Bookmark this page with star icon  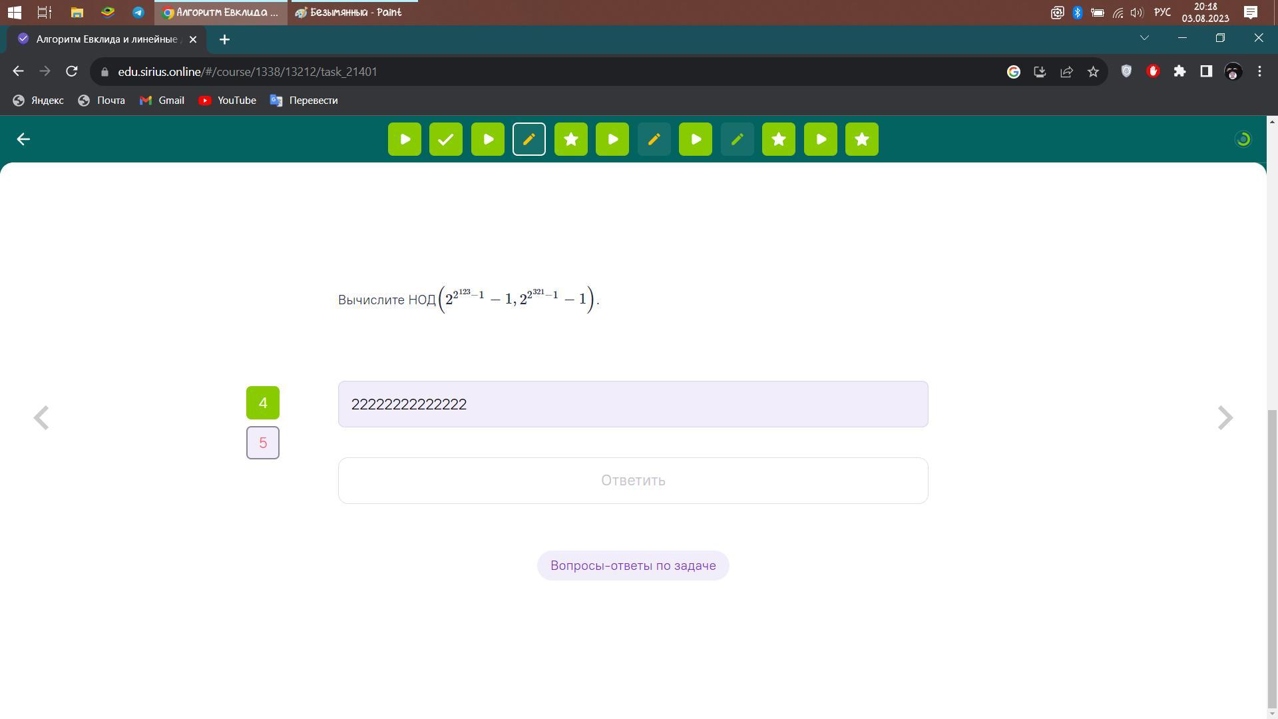tap(1093, 72)
